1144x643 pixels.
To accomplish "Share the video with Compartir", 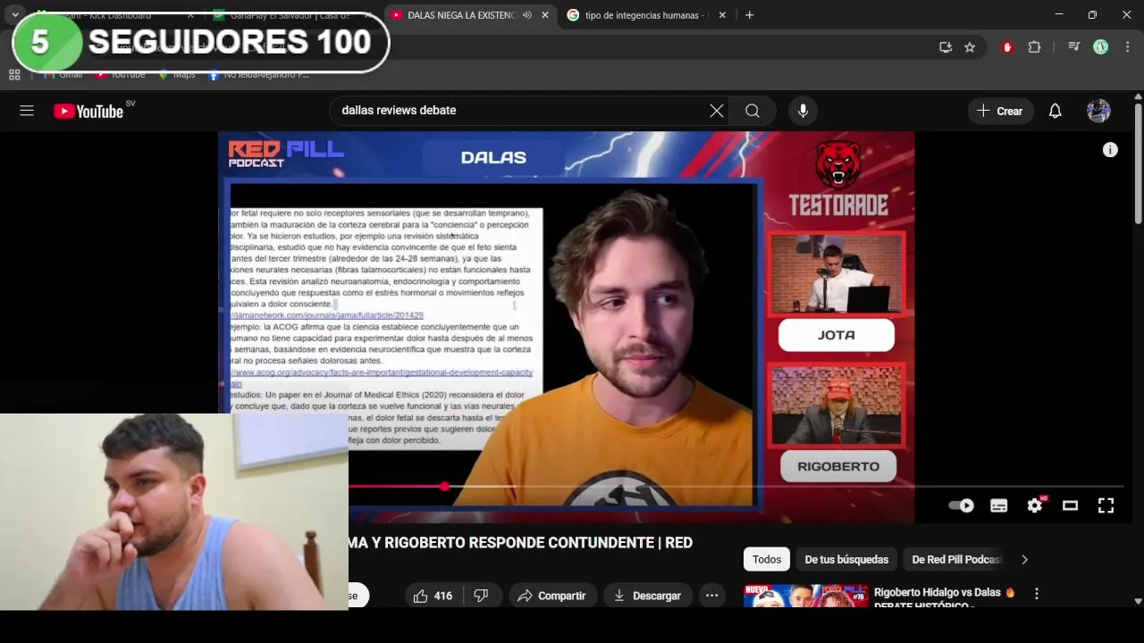I will click(x=551, y=596).
